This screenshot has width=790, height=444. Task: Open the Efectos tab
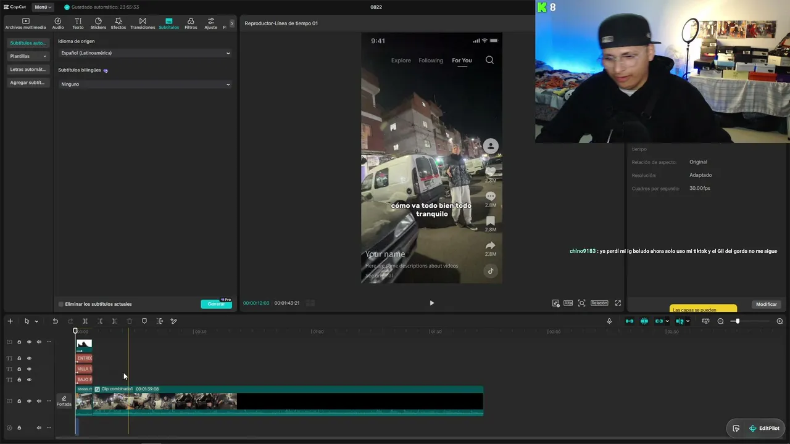tap(118, 23)
